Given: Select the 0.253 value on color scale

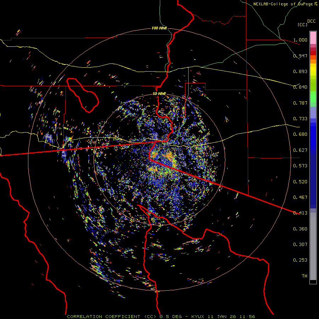Looking at the screenshot, I should click(300, 260).
